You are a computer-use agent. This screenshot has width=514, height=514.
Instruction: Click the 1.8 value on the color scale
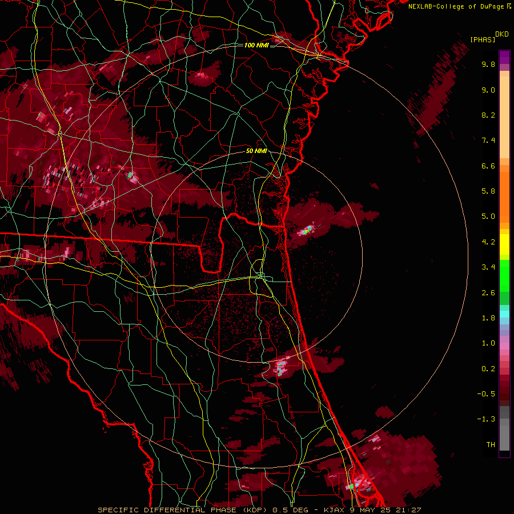tap(488, 318)
